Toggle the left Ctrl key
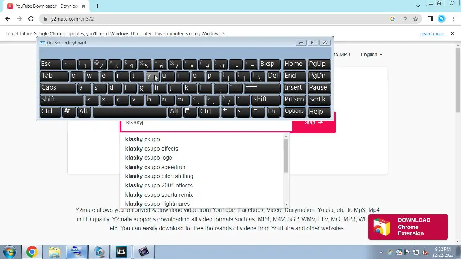The width and height of the screenshot is (461, 259). pyautogui.click(x=50, y=112)
